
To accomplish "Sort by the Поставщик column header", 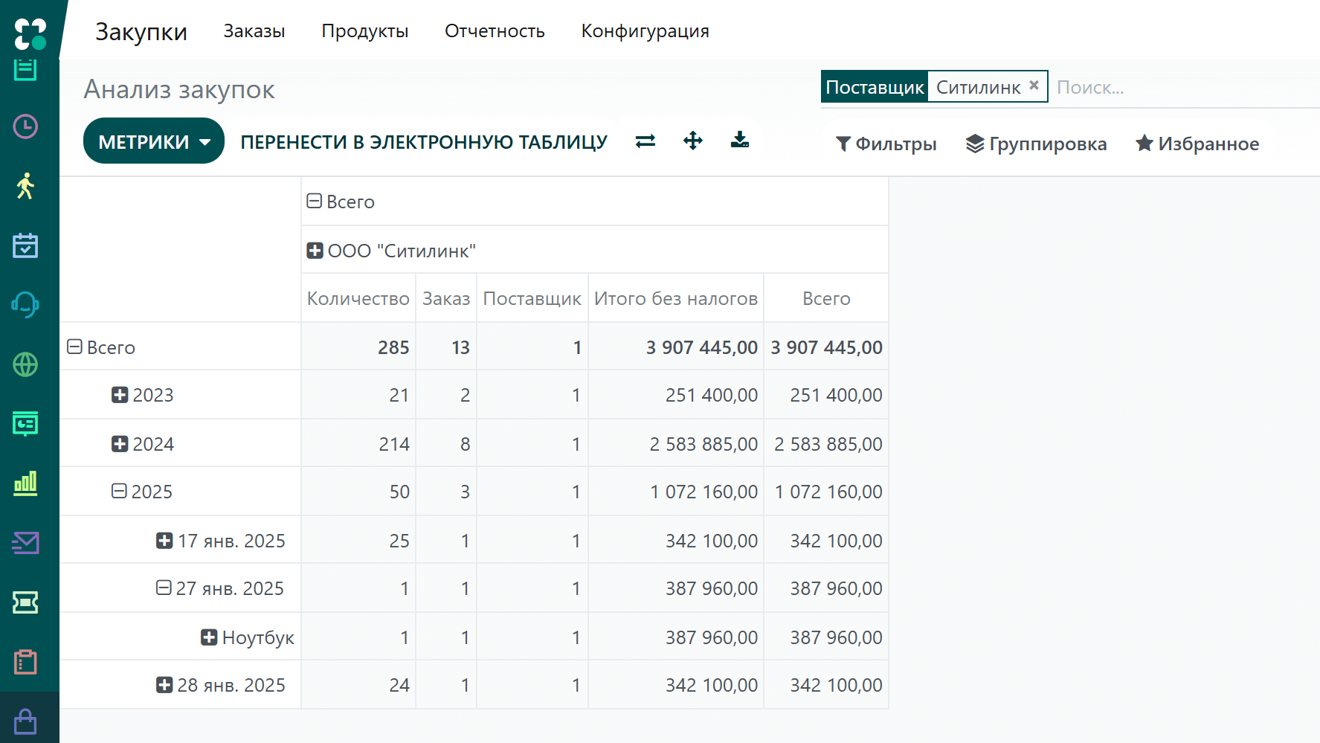I will coord(532,298).
